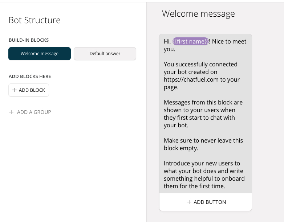The width and height of the screenshot is (284, 222).
Task: Click the plus icon inside ADD BLOCK
Action: pyautogui.click(x=14, y=90)
